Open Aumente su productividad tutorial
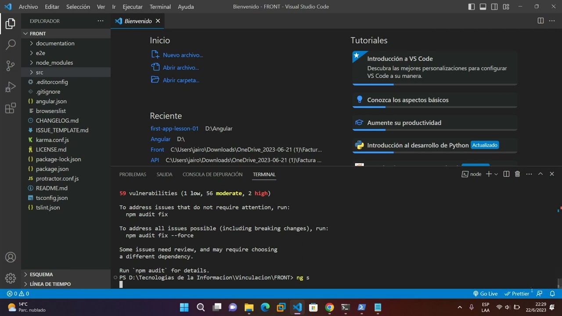This screenshot has height=316, width=562. pos(435,123)
